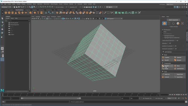Screen dimensions: 188x106
Task: Select pCube1 in the Outliner
Action: point(12,35)
